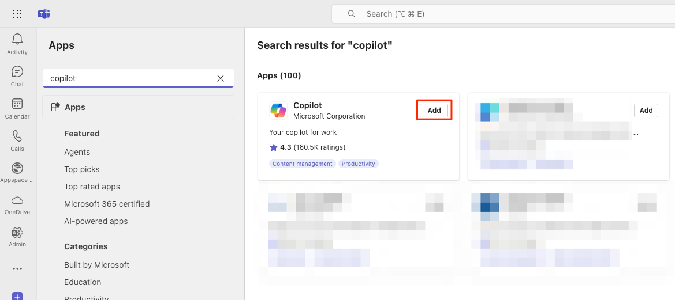Add the Copilot app
675x300 pixels.
click(x=434, y=111)
